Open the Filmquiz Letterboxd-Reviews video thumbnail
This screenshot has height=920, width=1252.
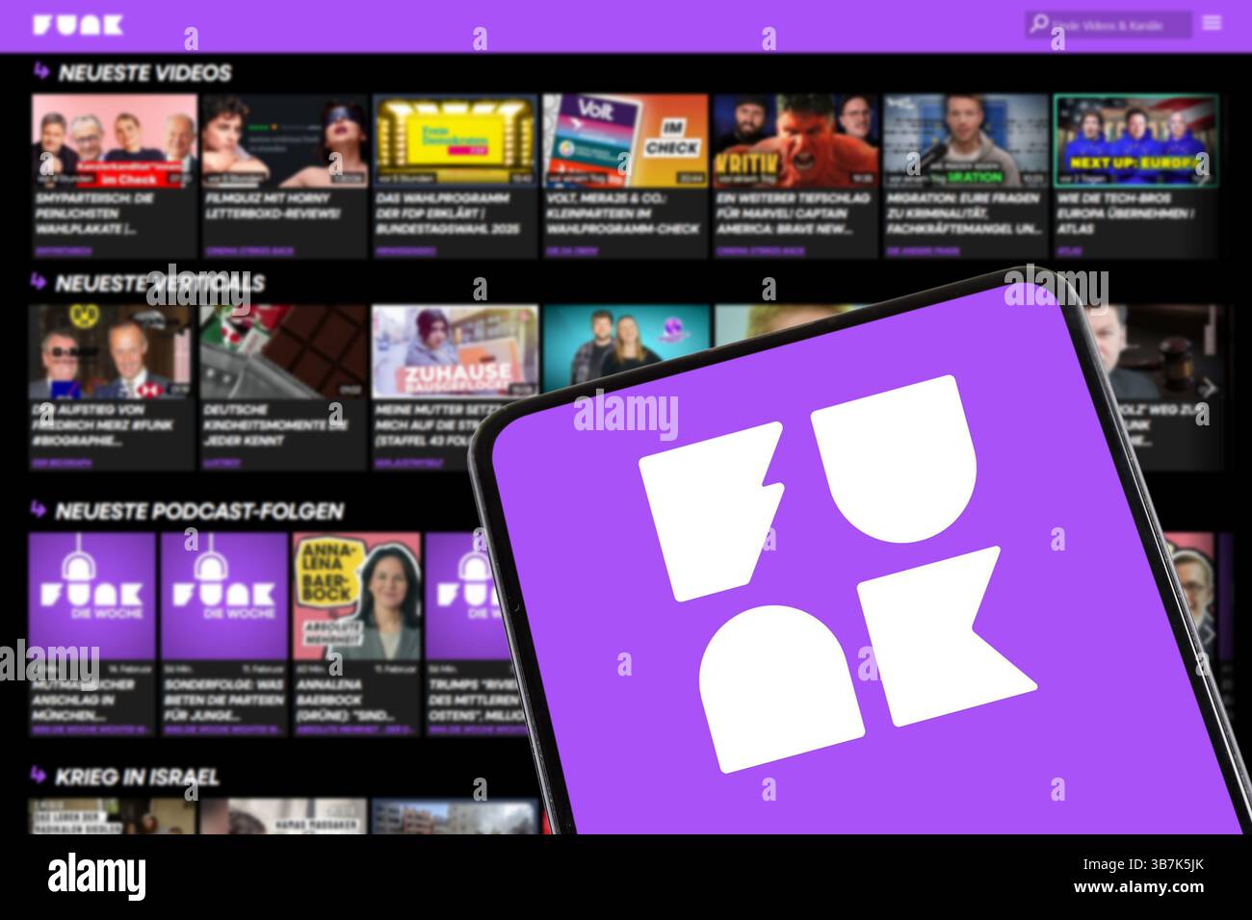[285, 141]
